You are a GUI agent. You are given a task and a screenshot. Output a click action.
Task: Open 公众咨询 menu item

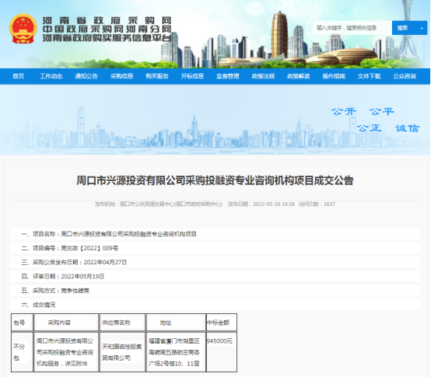[405, 76]
